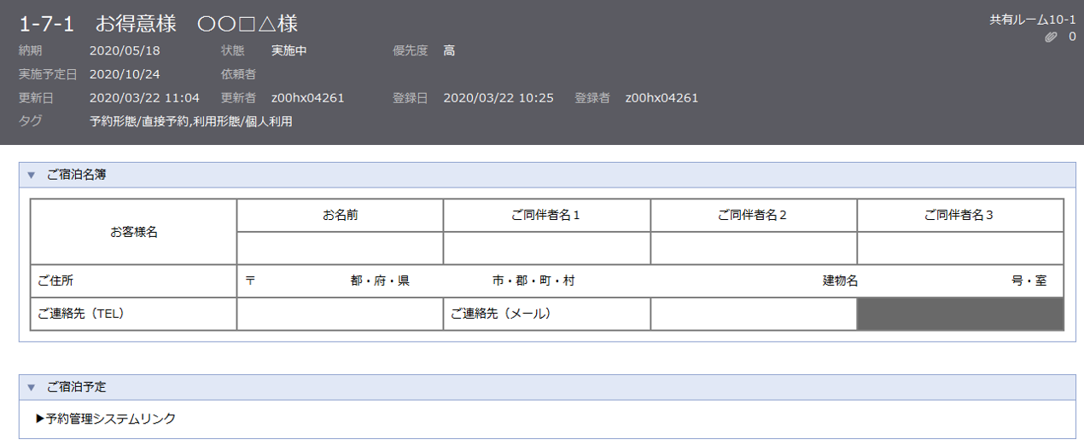Viewport: 1084px width, 445px height.
Task: Click the paperclip attachment icon
Action: pyautogui.click(x=1051, y=37)
